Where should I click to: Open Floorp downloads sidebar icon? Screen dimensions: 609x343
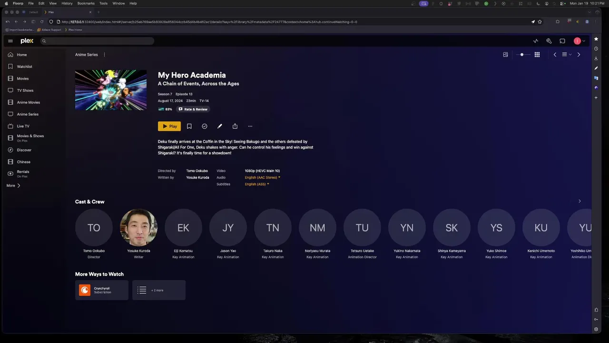click(x=596, y=58)
